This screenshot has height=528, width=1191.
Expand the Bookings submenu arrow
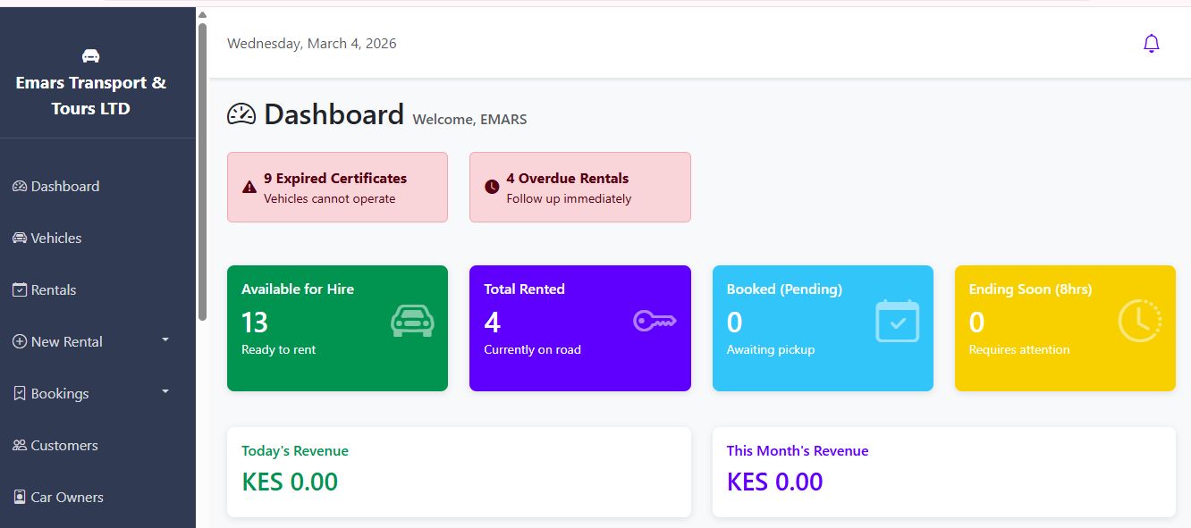(x=165, y=392)
